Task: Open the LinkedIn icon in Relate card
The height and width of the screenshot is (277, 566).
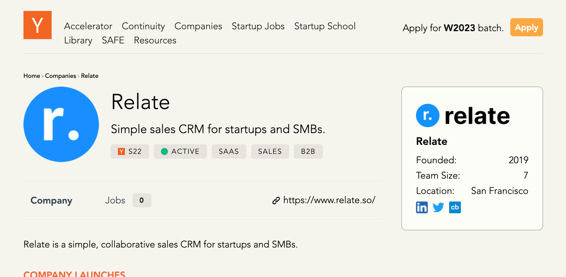Action: (x=422, y=207)
